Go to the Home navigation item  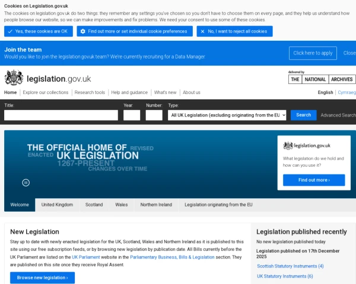tap(11, 92)
